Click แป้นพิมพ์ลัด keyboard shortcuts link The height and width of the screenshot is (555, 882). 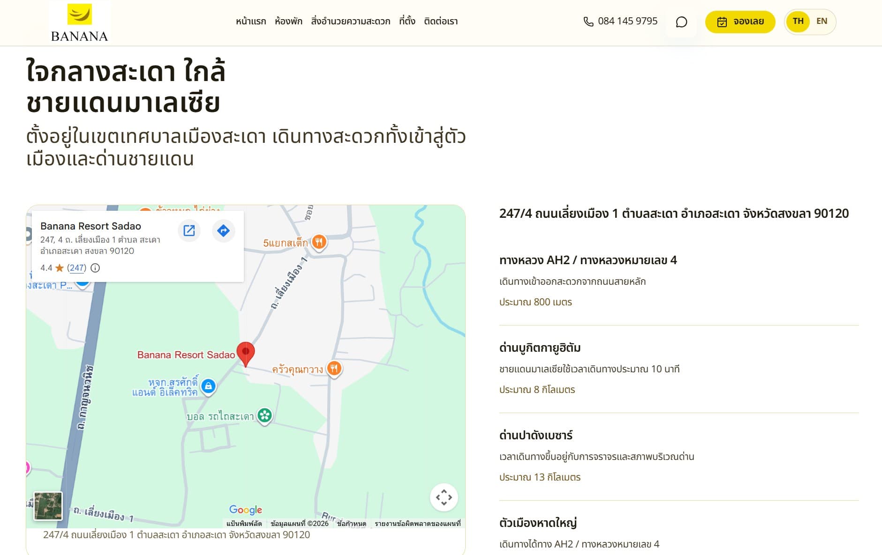click(x=244, y=524)
